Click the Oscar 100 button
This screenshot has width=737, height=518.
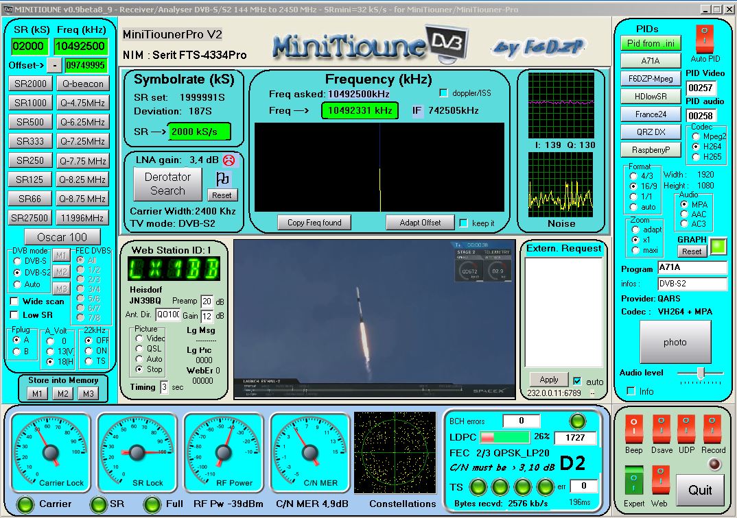click(62, 237)
